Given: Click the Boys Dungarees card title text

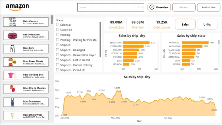Looking at the screenshot, I should click(x=32, y=101).
